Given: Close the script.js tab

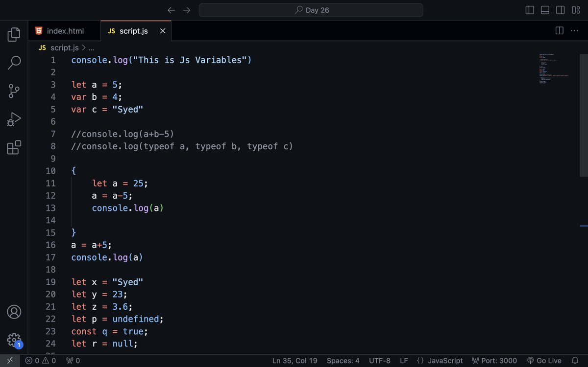Looking at the screenshot, I should [163, 31].
